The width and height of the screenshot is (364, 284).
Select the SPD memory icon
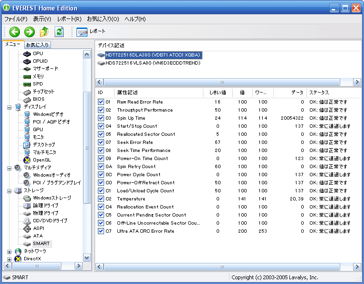click(x=27, y=84)
